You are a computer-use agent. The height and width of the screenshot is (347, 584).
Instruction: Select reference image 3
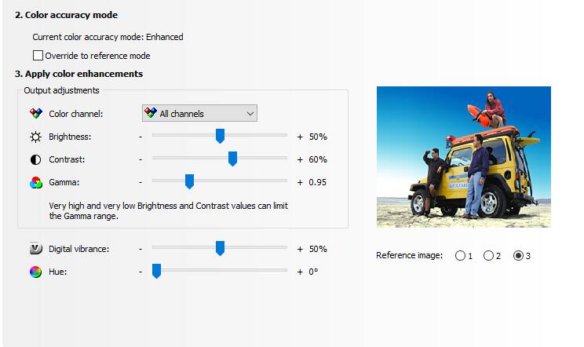click(x=517, y=256)
